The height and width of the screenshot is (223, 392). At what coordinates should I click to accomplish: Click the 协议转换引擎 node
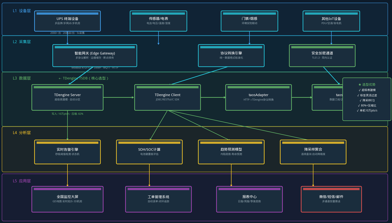pos(231,55)
